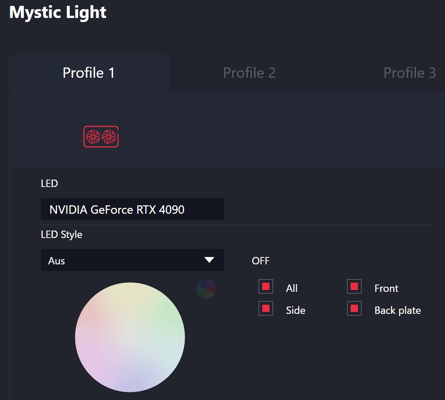Click the LED Style dropdown arrow
Image resolution: width=445 pixels, height=400 pixels.
209,260
